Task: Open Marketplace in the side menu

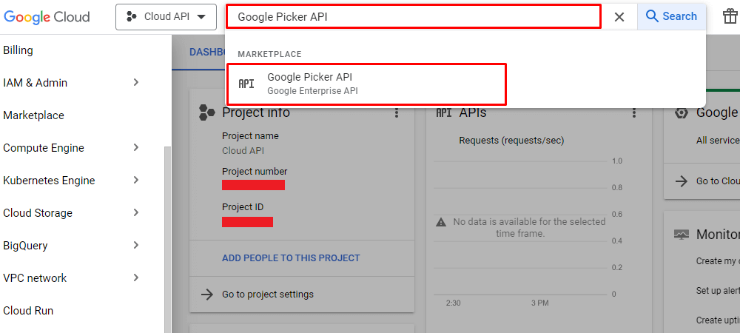Action: [x=33, y=115]
